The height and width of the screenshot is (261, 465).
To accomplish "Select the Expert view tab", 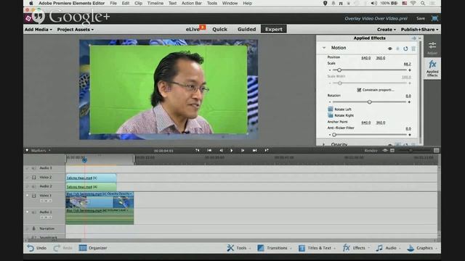I will 274,29.
